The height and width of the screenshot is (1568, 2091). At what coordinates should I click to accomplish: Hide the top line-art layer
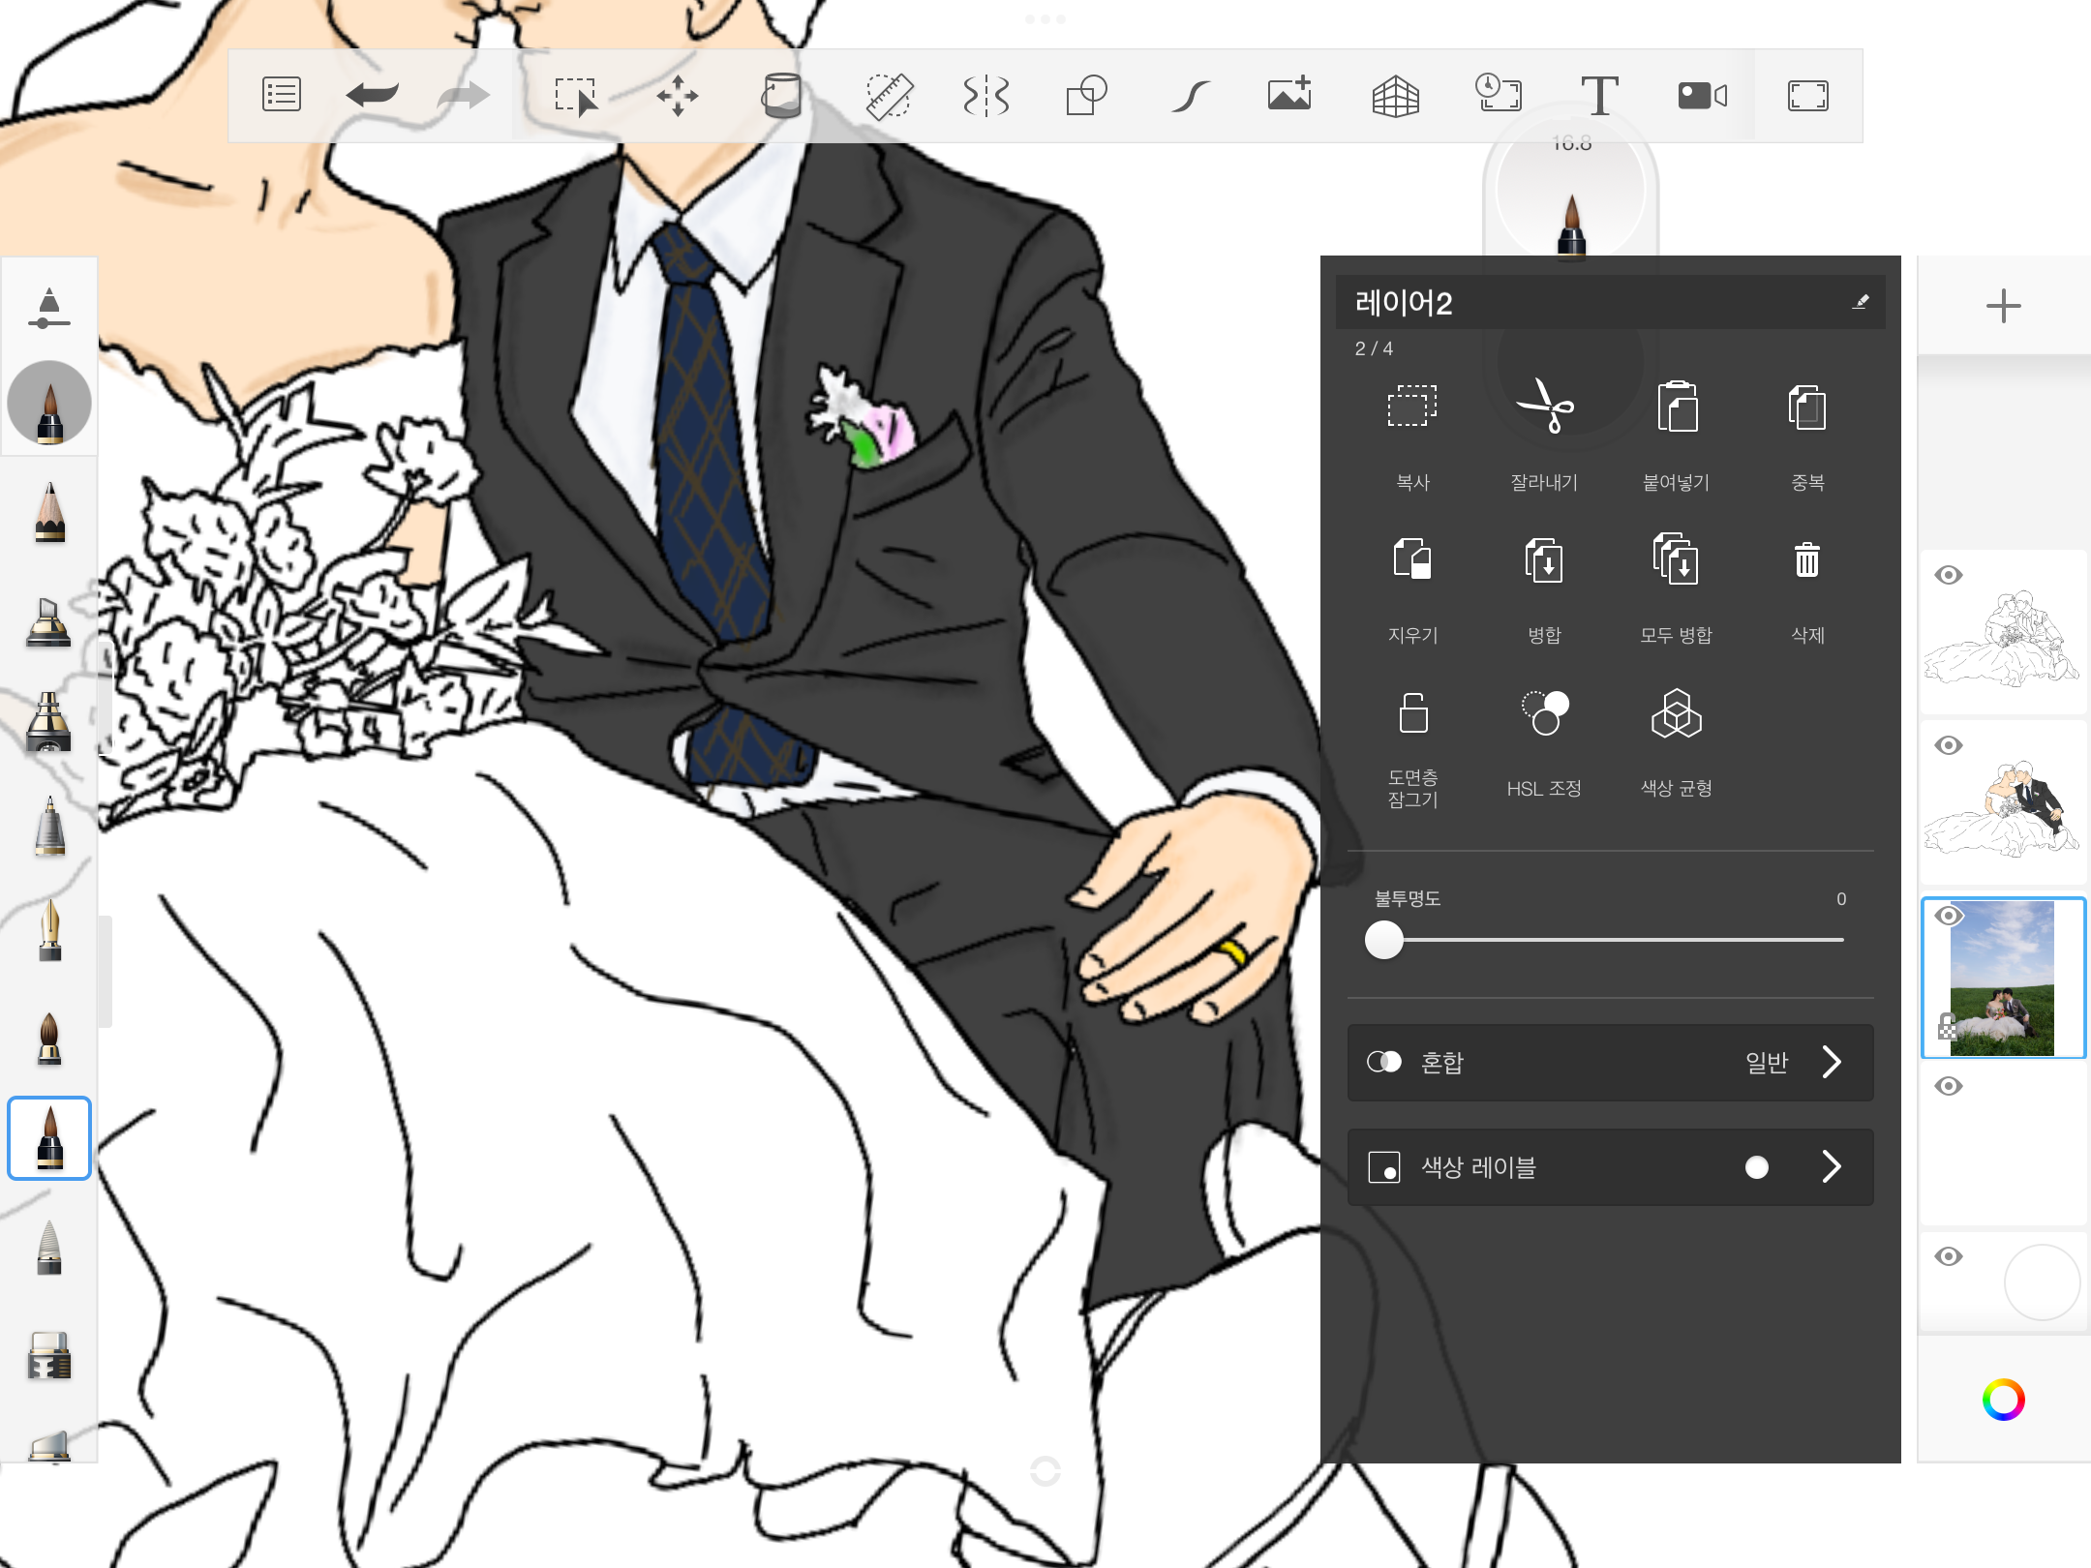tap(1948, 575)
